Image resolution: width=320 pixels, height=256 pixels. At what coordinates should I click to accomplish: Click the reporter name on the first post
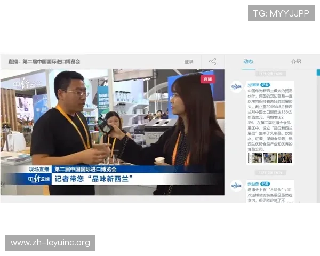click(x=253, y=85)
